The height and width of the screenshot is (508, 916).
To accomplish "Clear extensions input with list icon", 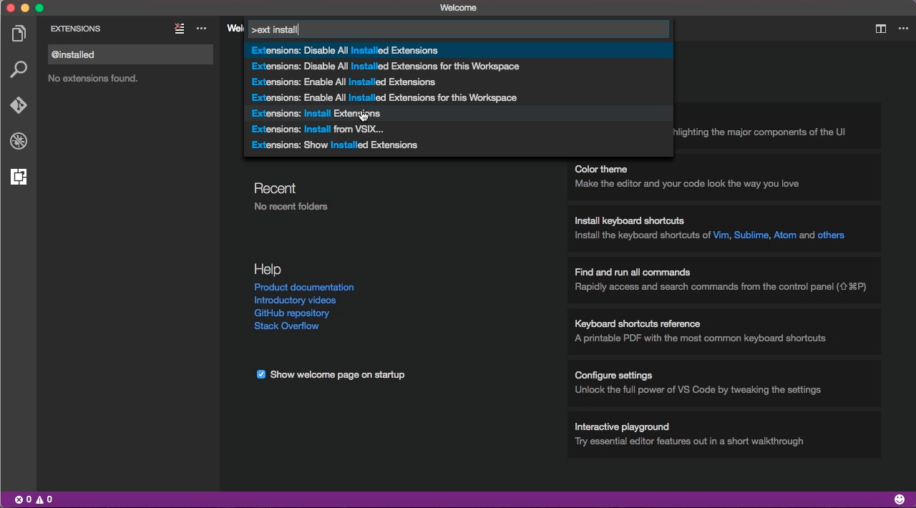I will 180,29.
